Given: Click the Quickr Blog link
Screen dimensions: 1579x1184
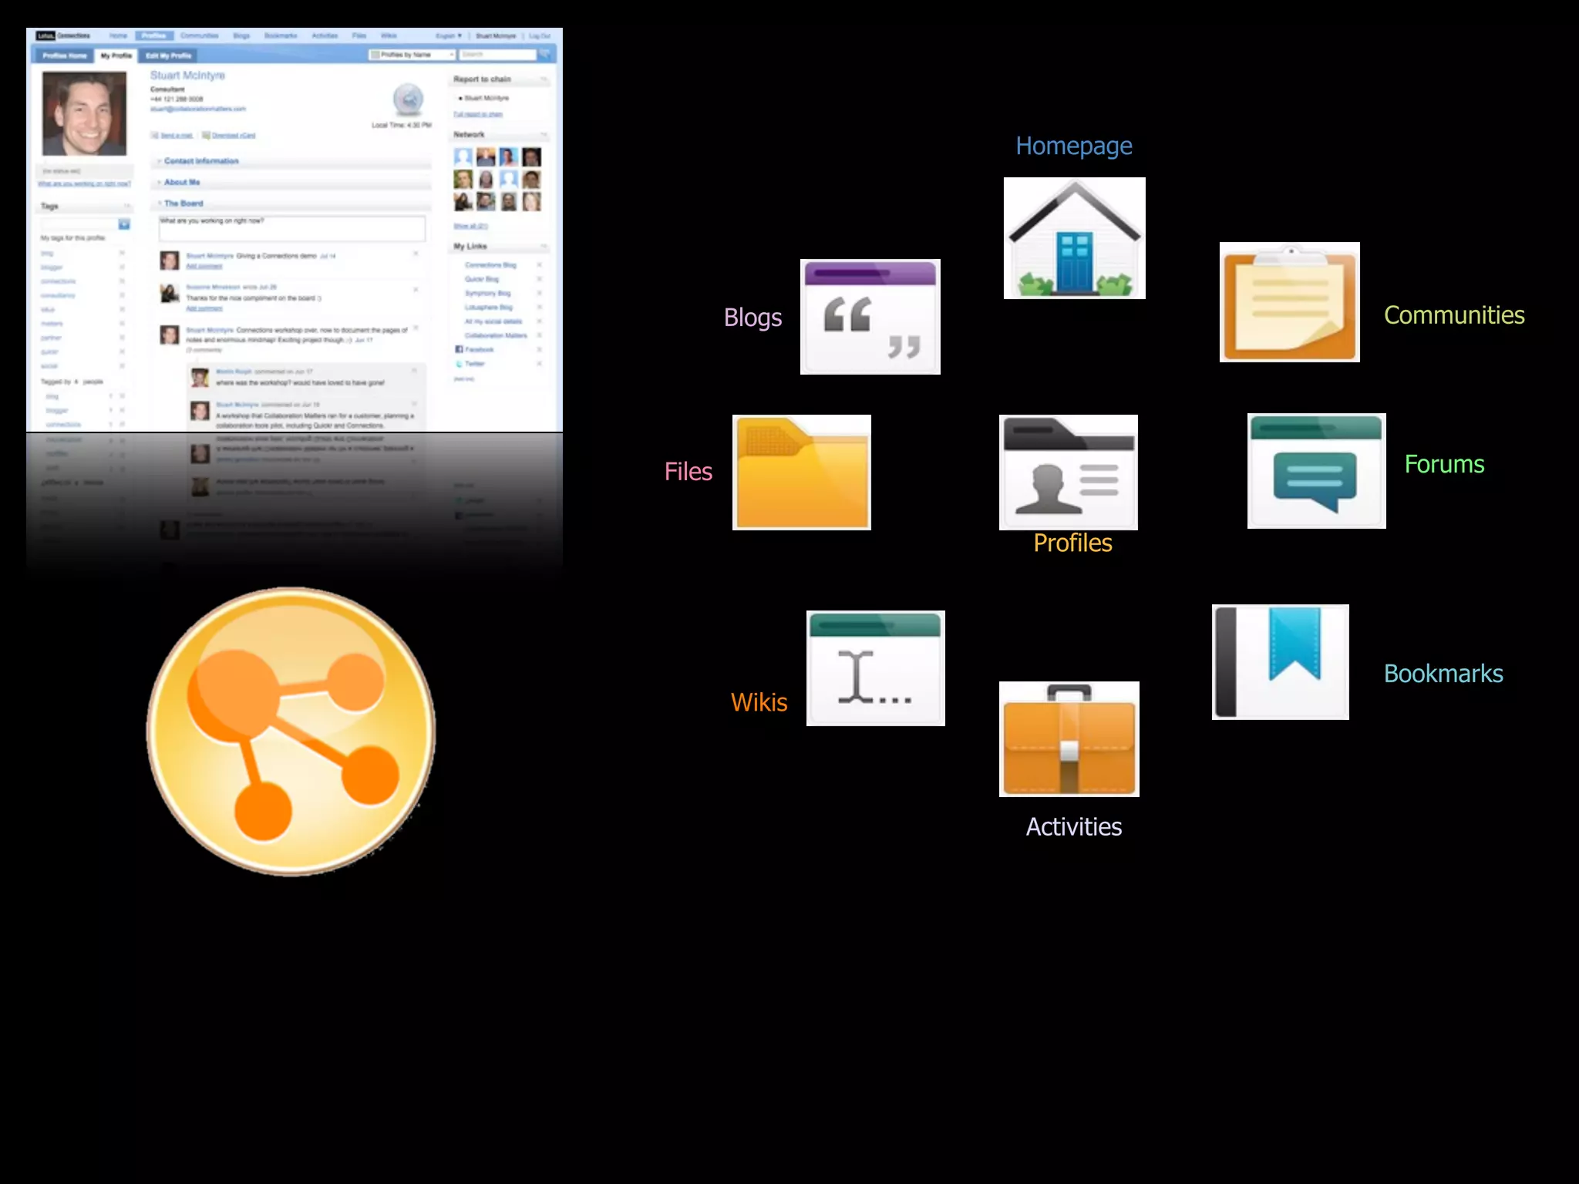Looking at the screenshot, I should (482, 279).
